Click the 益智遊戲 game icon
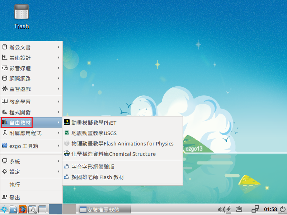Image resolution: width=287 pixels, height=215 pixels. point(5,89)
